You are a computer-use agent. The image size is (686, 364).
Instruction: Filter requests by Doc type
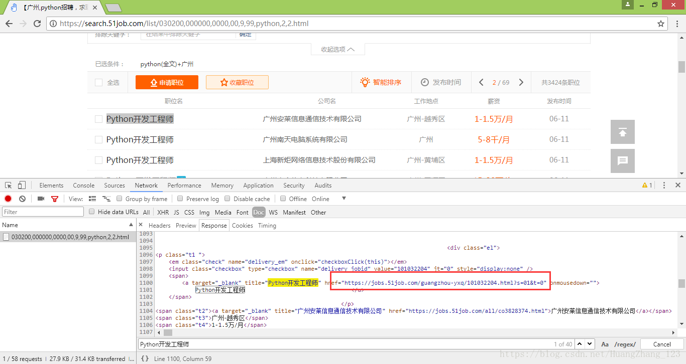259,213
